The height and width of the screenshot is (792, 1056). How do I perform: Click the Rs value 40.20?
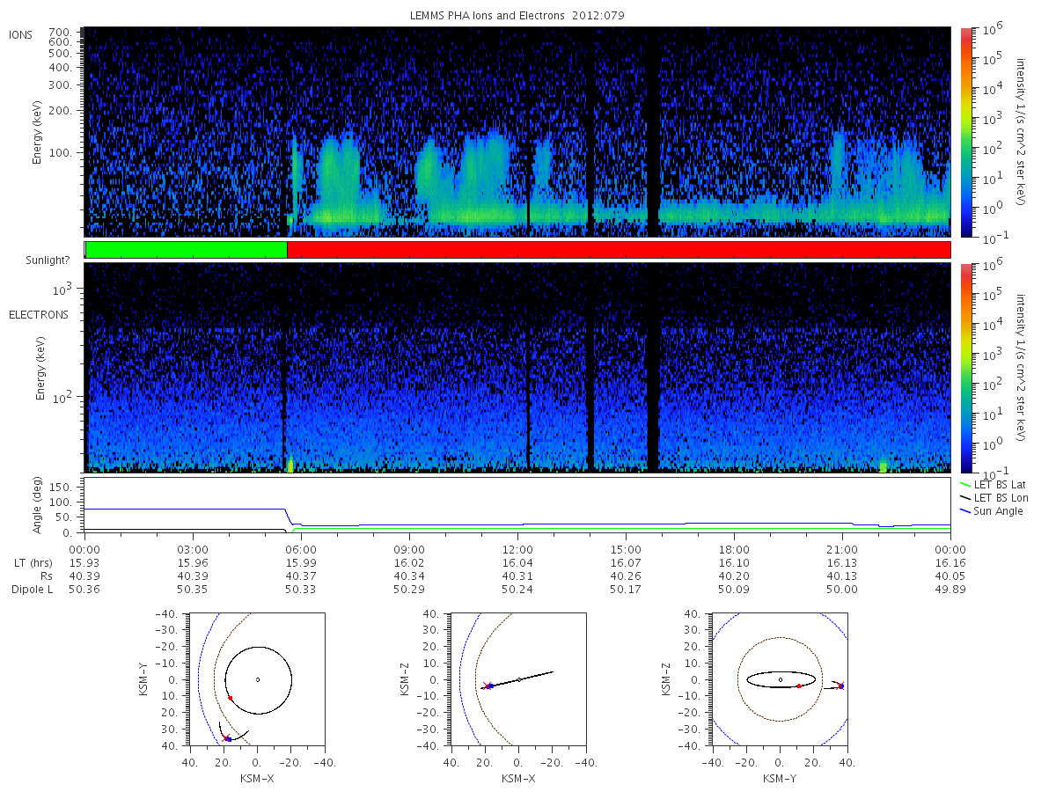(x=734, y=576)
